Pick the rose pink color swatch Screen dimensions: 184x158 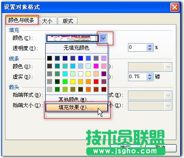pos(104,66)
